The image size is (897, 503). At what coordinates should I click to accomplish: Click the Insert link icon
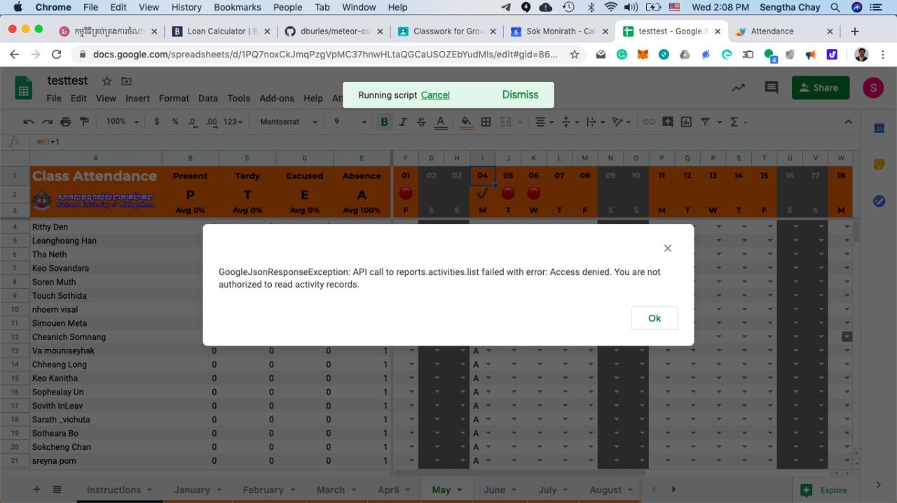click(x=649, y=122)
